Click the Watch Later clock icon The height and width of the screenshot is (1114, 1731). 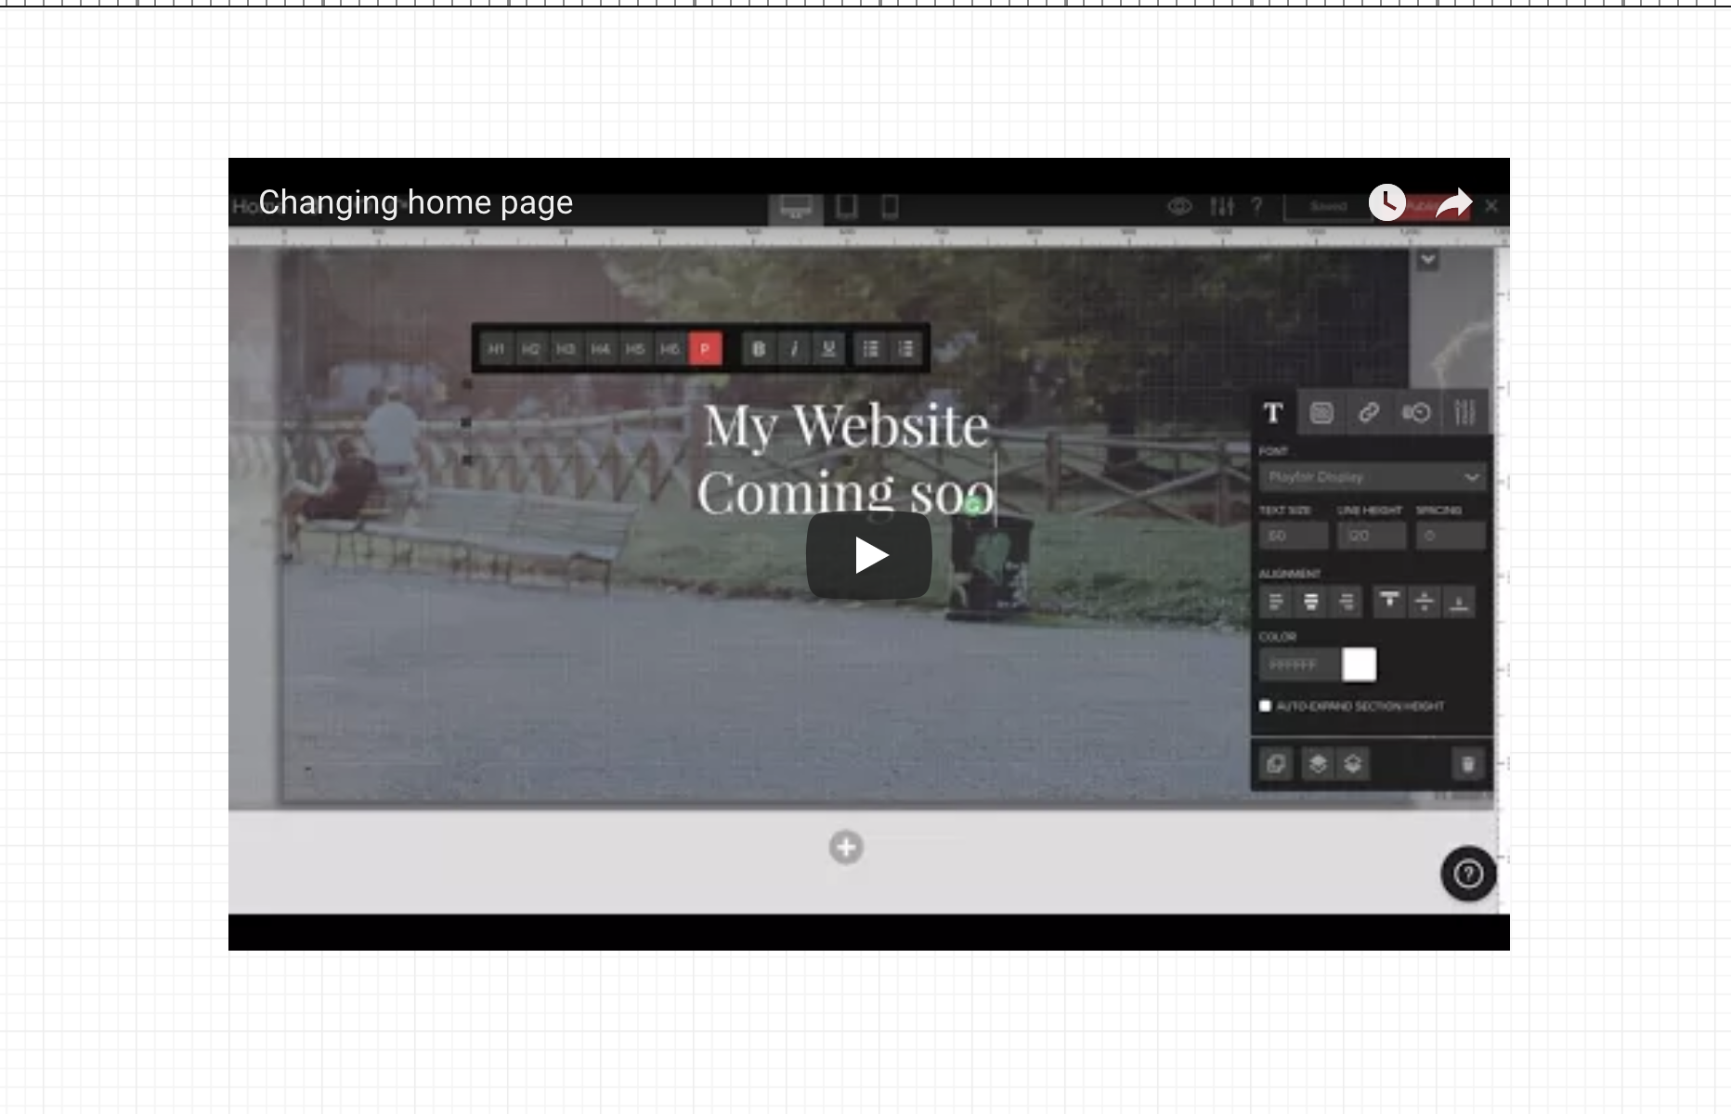[x=1386, y=202]
